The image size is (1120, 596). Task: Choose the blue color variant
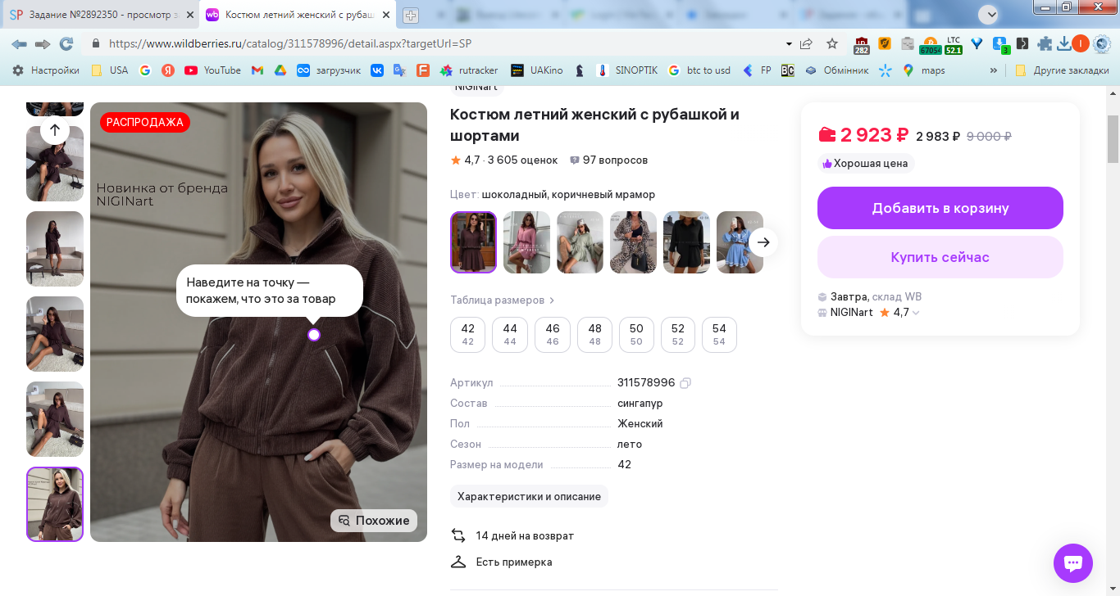740,242
